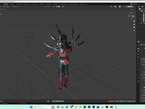Viewport: 145px width, 109px height.
Task: Open the object visibility filter dropdown
Action: click(112, 7)
